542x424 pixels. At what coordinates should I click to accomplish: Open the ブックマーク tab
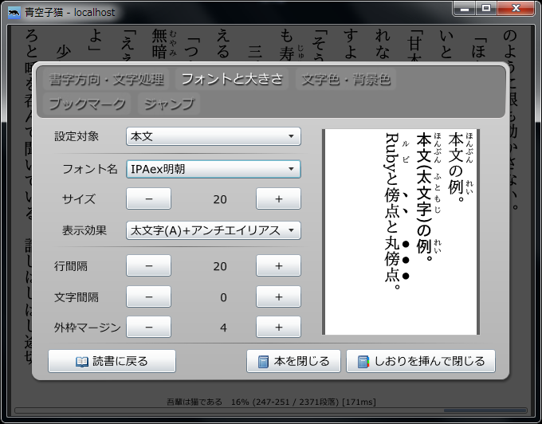point(87,104)
